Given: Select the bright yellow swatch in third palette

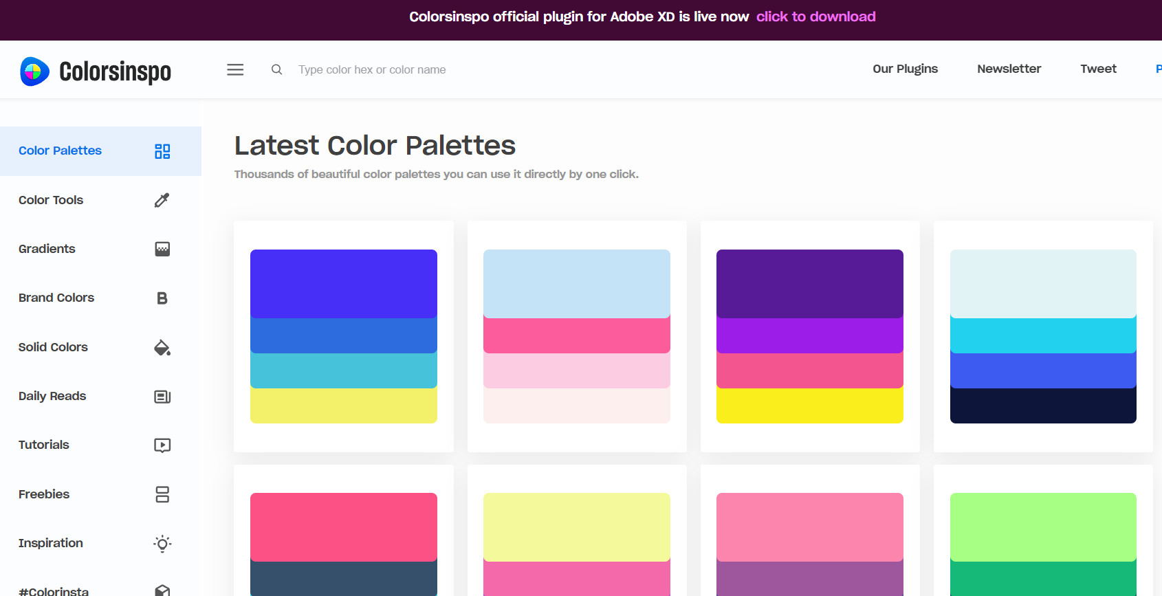Looking at the screenshot, I should tap(810, 406).
